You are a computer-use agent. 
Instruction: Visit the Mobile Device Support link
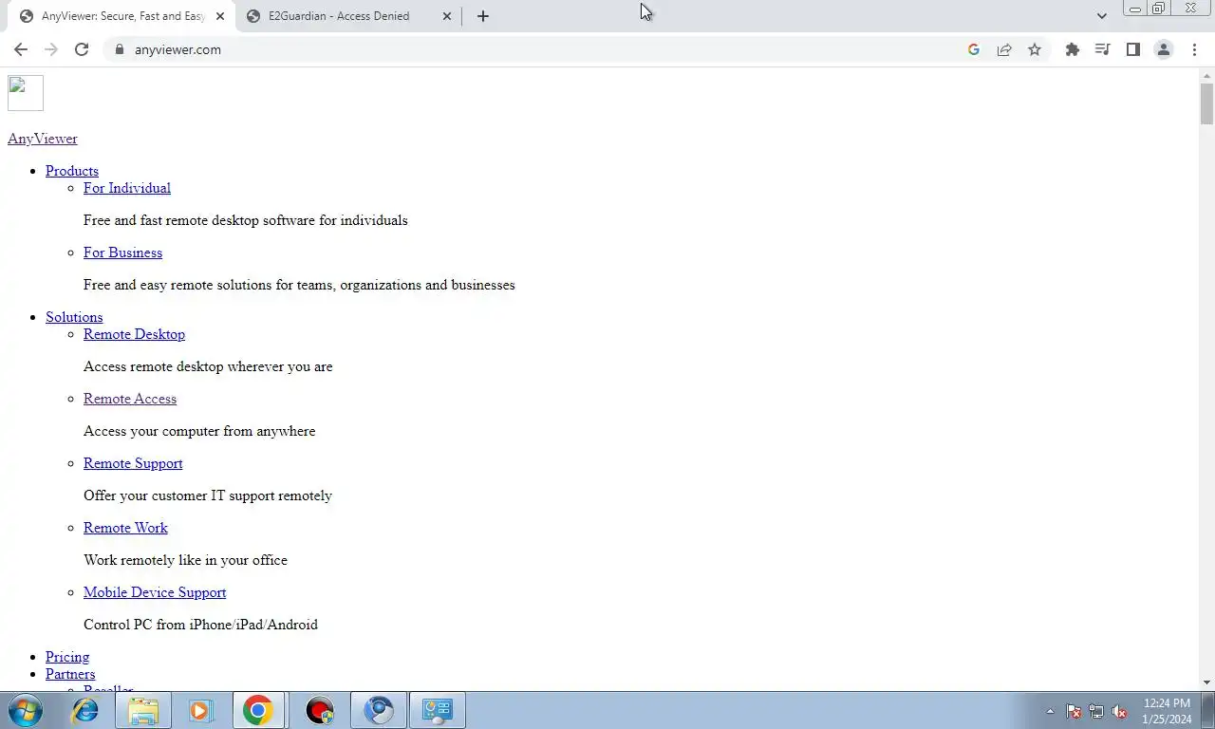tap(155, 592)
